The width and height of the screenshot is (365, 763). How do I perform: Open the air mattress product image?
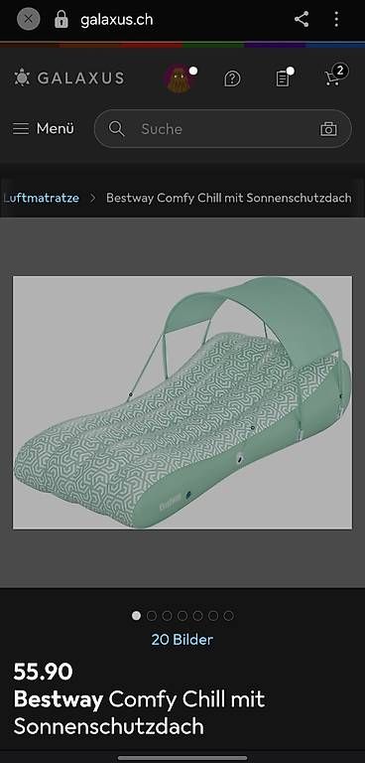coord(182,402)
